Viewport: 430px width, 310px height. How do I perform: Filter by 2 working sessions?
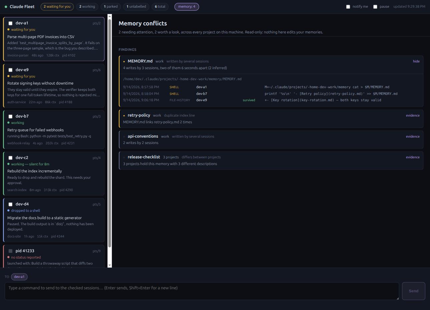87,7
